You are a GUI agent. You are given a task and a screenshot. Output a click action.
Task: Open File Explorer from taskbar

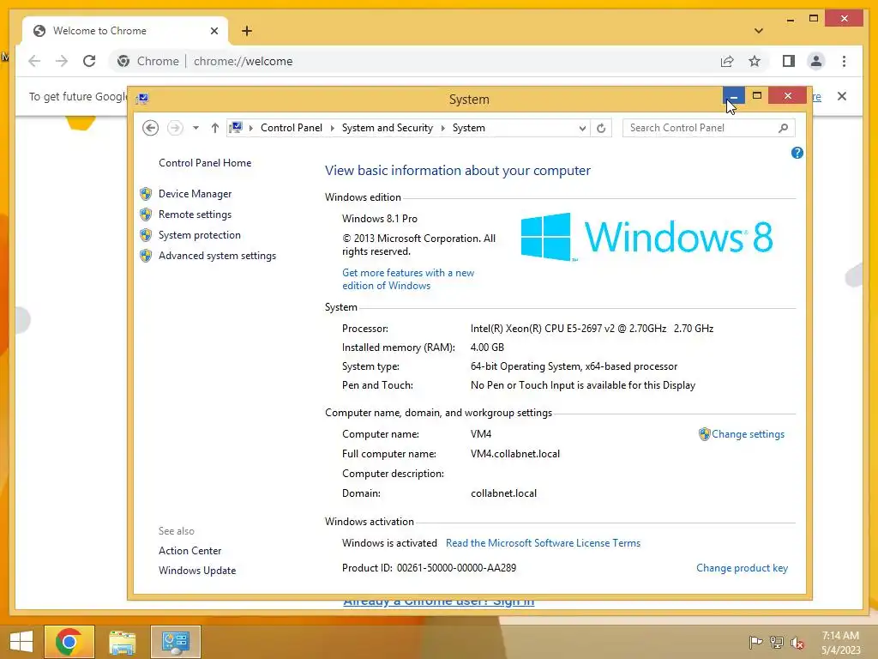pos(122,642)
